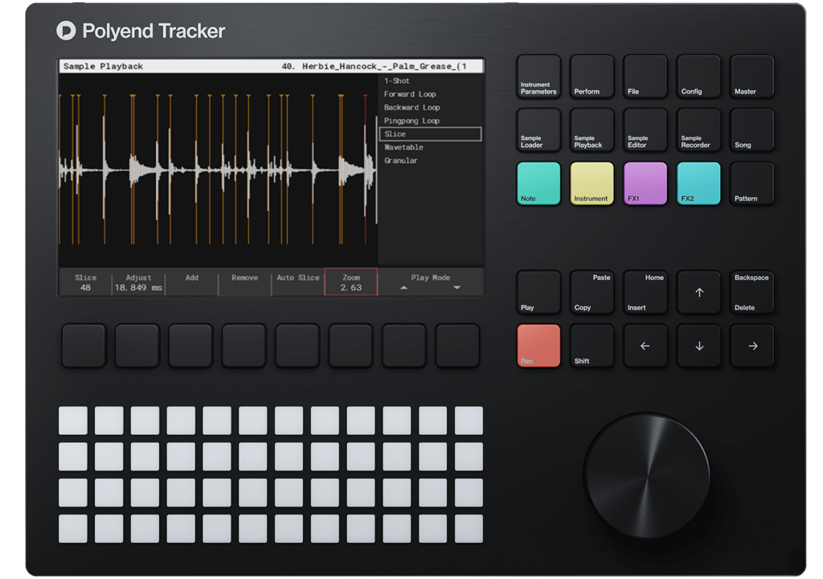Viewport: 823px width, 579px height.
Task: Click the Copy / Paste button
Action: [592, 292]
